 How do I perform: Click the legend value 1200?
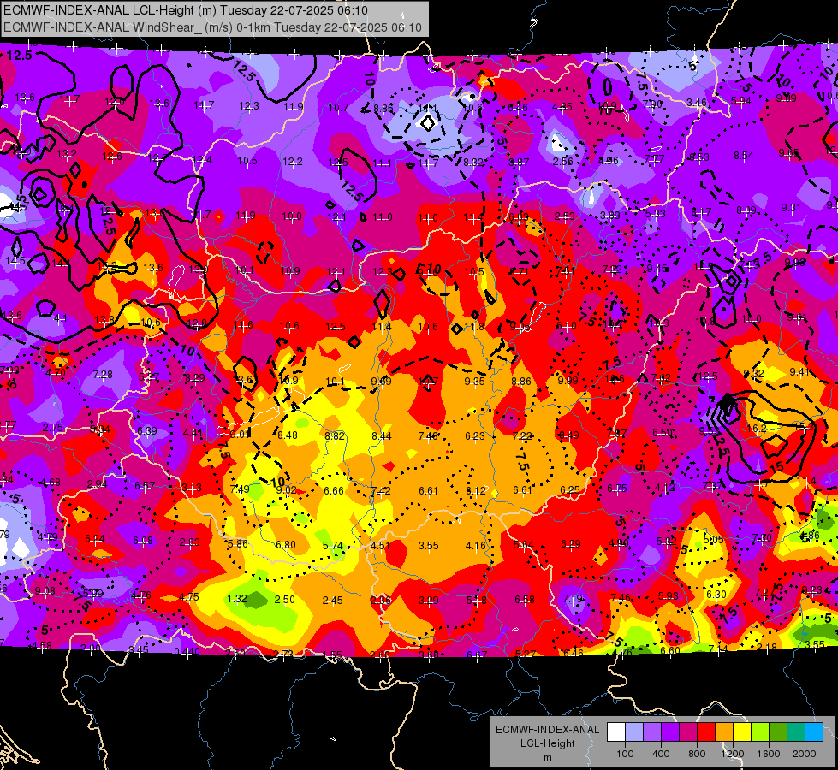point(733,754)
